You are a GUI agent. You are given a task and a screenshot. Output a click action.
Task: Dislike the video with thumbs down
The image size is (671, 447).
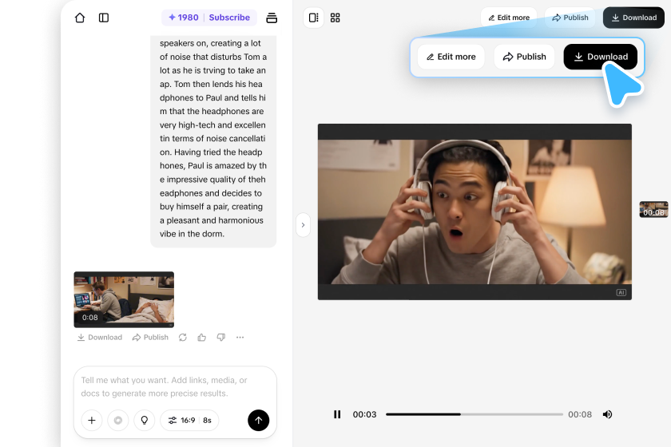click(220, 338)
